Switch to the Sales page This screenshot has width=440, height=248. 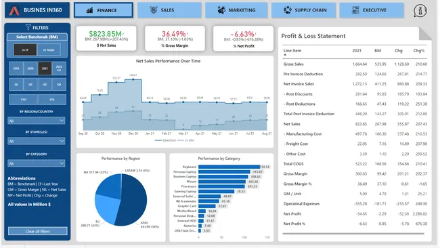coord(169,10)
